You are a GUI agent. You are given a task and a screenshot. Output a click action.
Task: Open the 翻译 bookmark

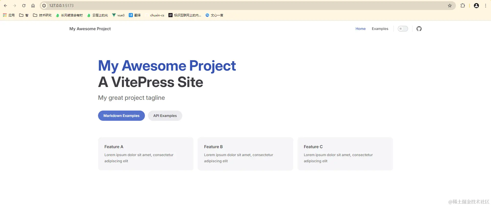click(x=135, y=15)
